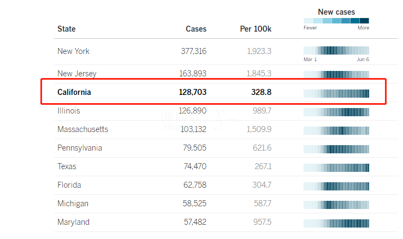The height and width of the screenshot is (239, 403).
Task: Click California's new cases heat strip
Action: click(x=336, y=93)
